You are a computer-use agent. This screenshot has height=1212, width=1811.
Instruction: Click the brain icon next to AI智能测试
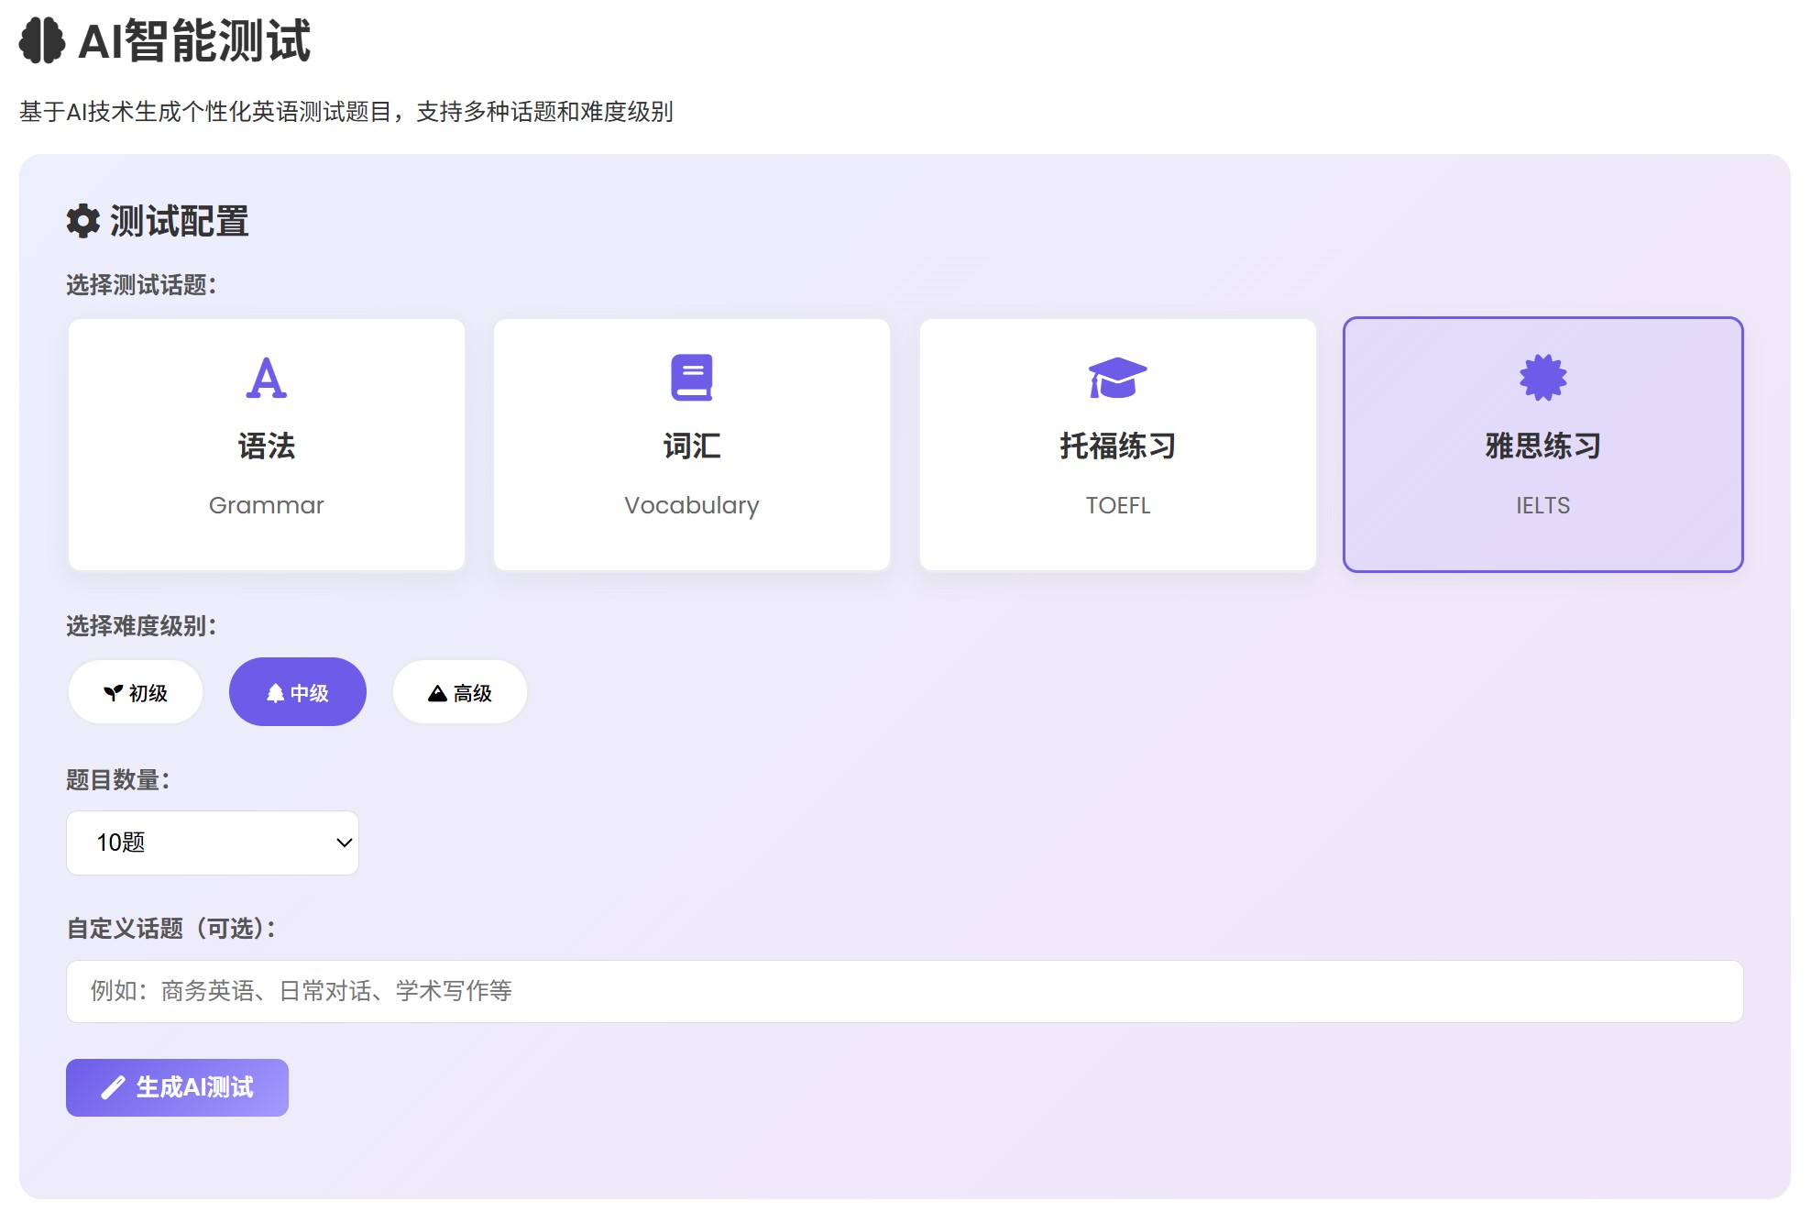40,40
